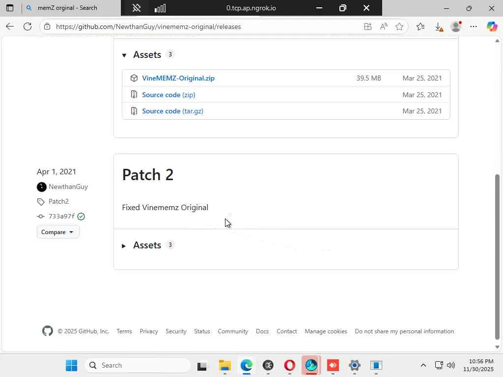
Task: Open the Windows Start menu
Action: pyautogui.click(x=71, y=365)
